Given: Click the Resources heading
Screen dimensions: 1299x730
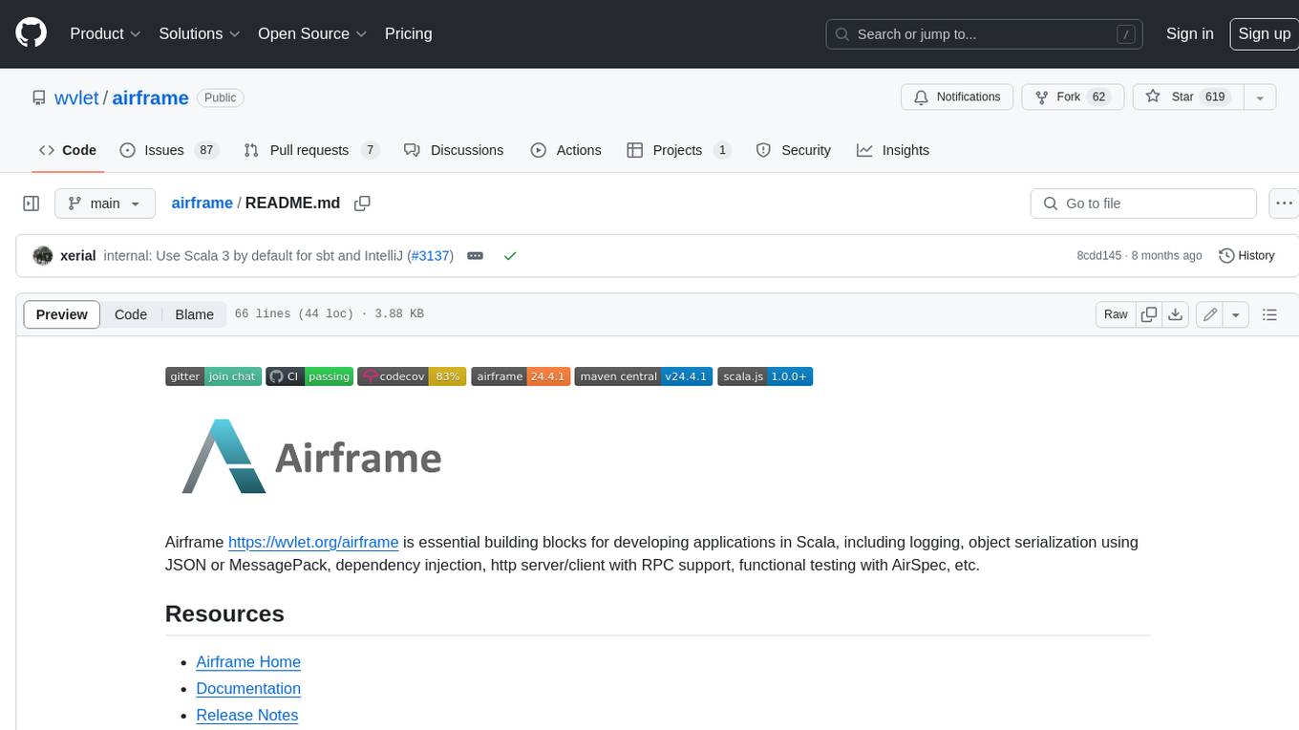Looking at the screenshot, I should point(224,613).
